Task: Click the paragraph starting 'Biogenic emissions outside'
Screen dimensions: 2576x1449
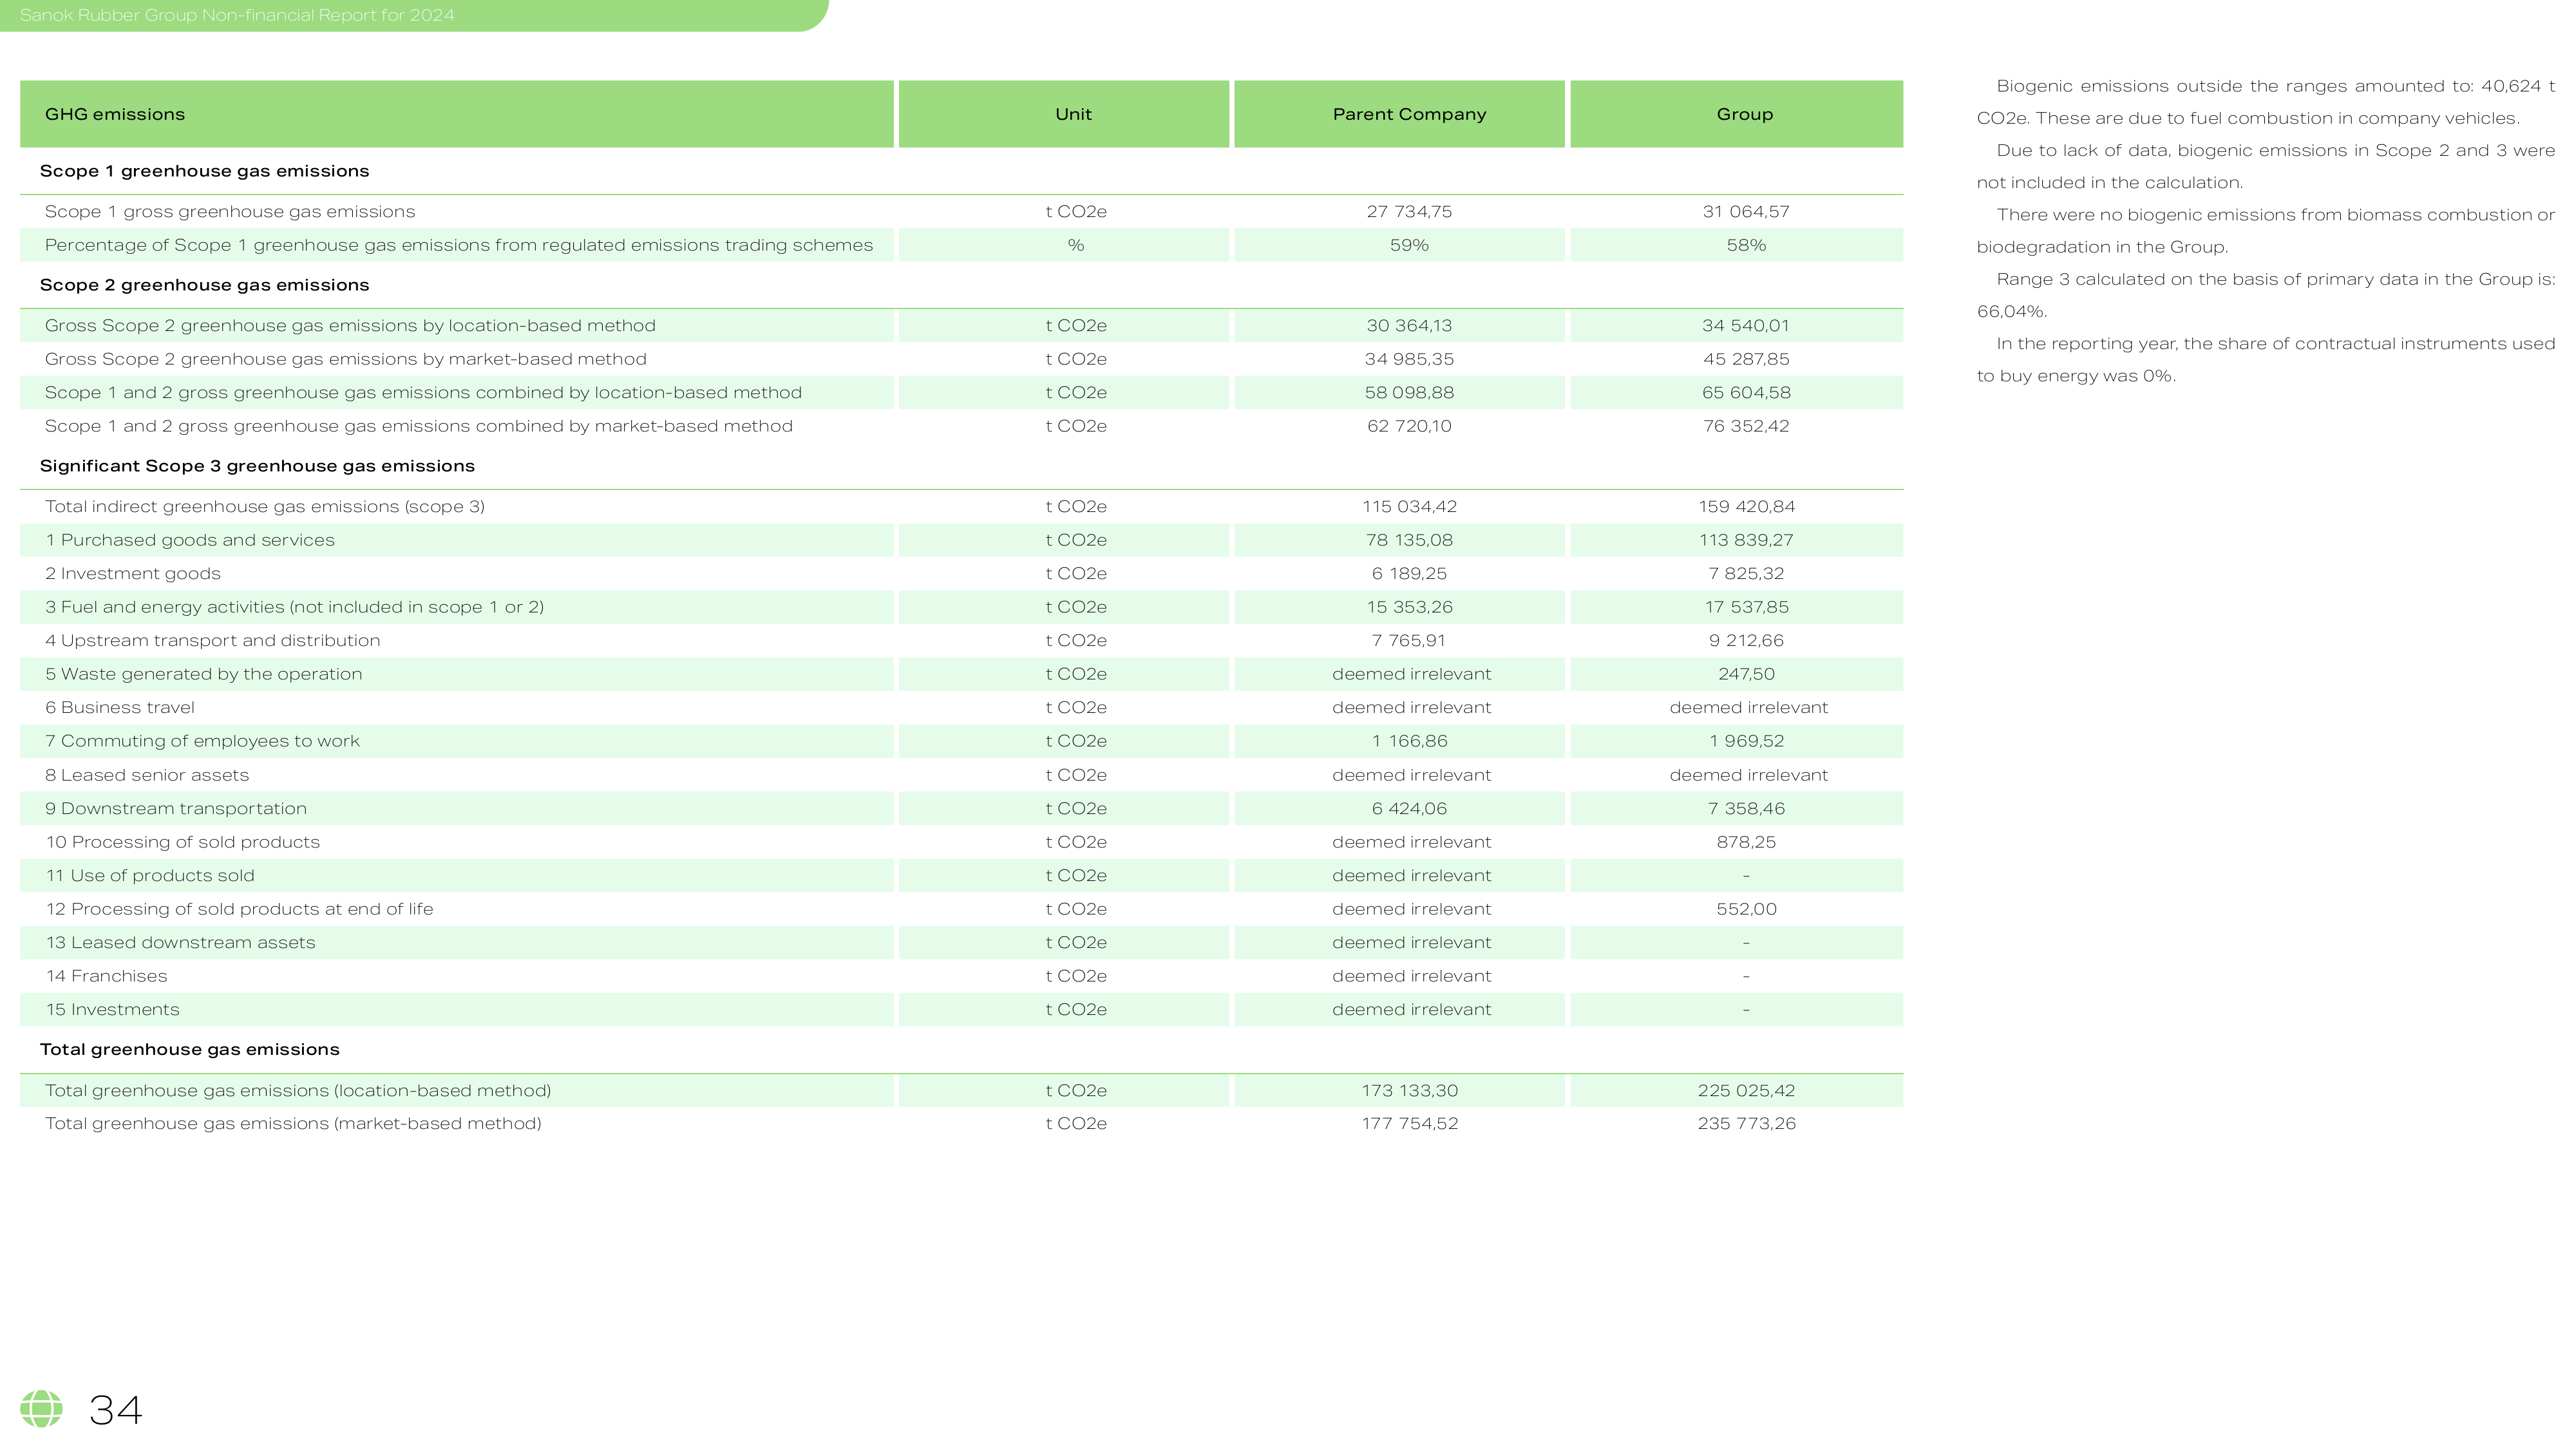Action: point(2266,102)
